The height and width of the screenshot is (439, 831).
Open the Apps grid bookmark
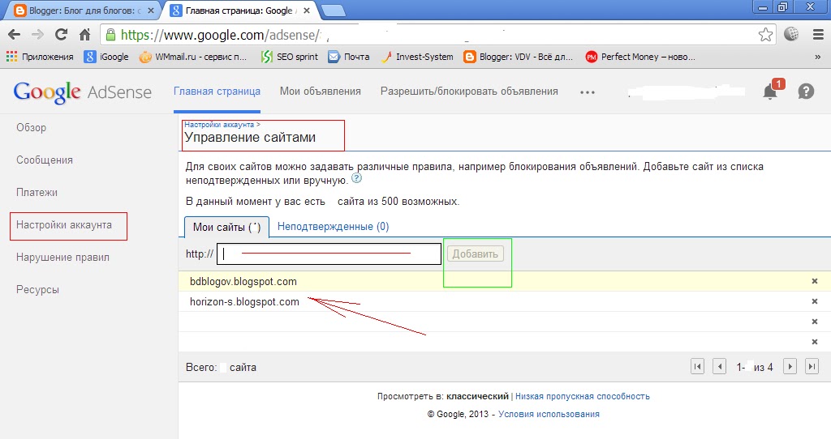40,57
